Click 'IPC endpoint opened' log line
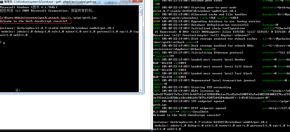 (208, 101)
